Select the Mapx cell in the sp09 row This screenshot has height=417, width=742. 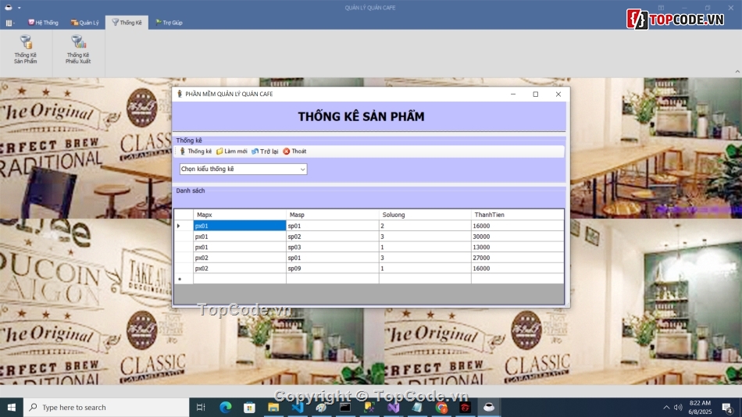[240, 269]
